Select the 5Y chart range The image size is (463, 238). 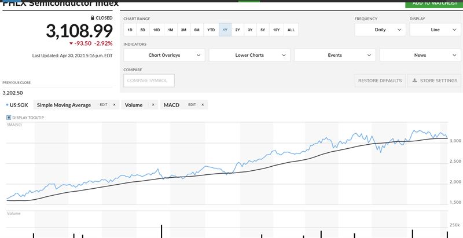pyautogui.click(x=263, y=30)
